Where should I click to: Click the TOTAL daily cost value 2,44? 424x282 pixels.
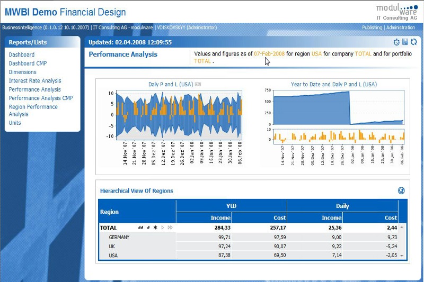[392, 228]
